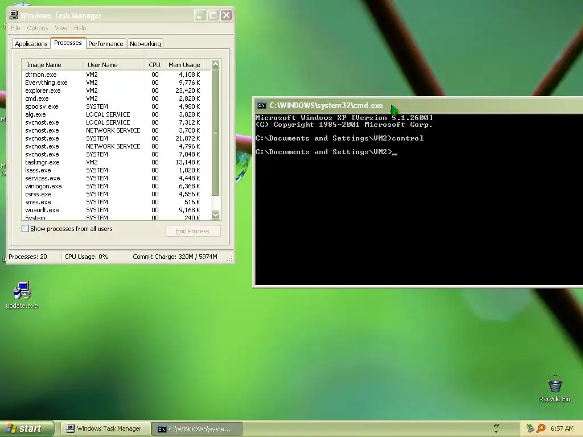Select the winlogon.exe process row

[116, 186]
